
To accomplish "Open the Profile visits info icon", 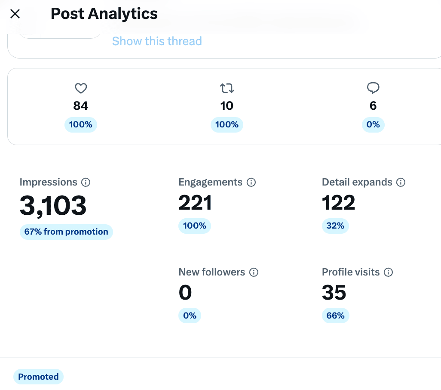I will pos(389,272).
